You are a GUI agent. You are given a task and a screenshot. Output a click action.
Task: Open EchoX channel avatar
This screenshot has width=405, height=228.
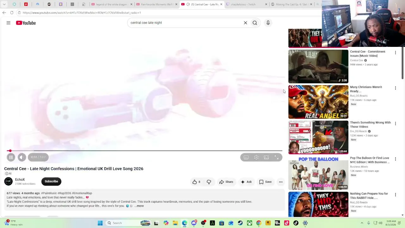pyautogui.click(x=9, y=181)
